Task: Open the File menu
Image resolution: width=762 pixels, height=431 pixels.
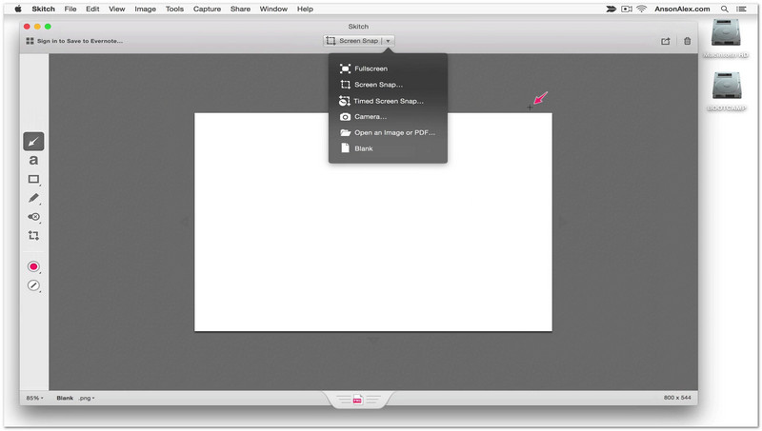Action: 70,9
